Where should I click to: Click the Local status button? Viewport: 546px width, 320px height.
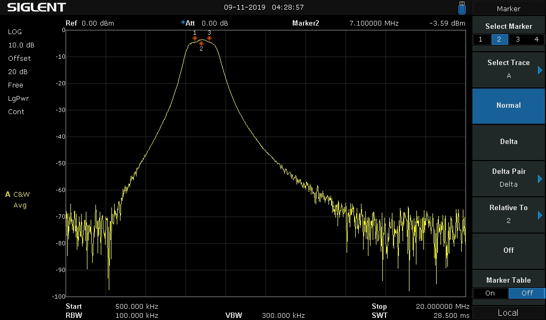(508, 313)
